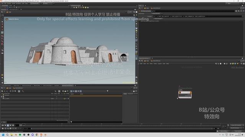Open File Explorer from taskbar
The width and height of the screenshot is (245, 137).
pos(11,135)
